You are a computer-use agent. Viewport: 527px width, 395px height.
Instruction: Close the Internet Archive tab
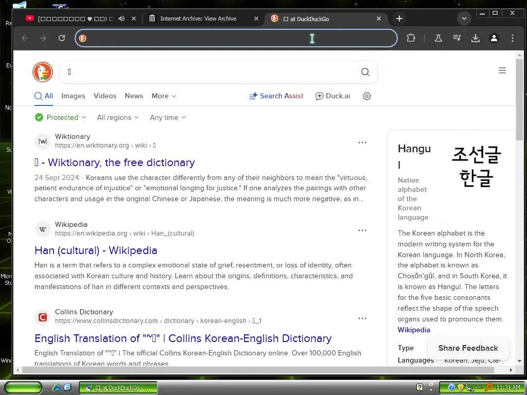(x=256, y=19)
